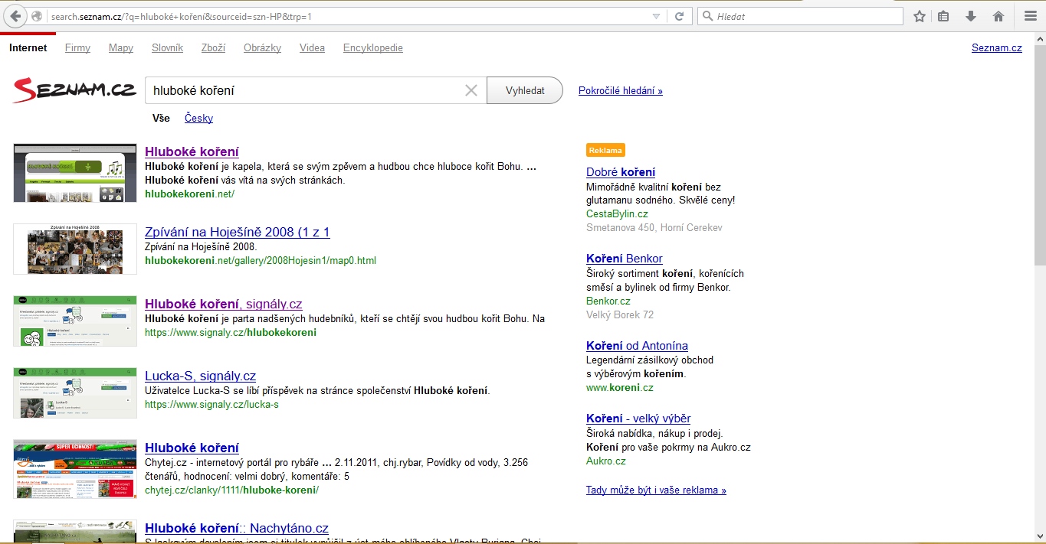Select the Vše language filter

(x=161, y=118)
